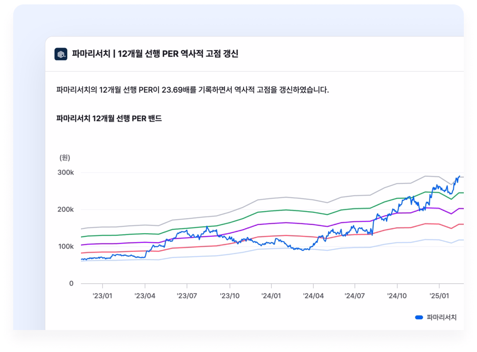Click the red PER band line

pyautogui.click(x=286, y=235)
